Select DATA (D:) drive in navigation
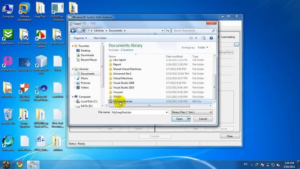This screenshot has height=169, width=300. click(84, 106)
